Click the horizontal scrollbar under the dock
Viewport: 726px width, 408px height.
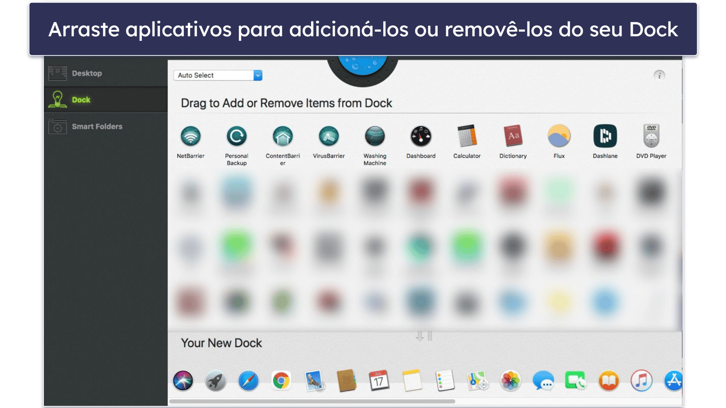pos(312,402)
